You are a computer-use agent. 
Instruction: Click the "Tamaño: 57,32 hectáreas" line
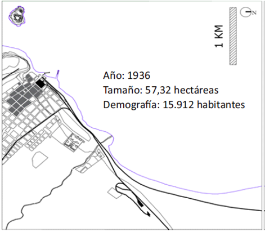pos(161,90)
